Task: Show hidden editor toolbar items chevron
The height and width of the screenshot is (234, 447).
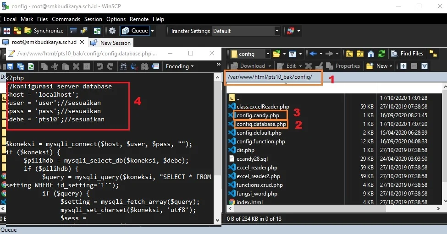Action: [x=218, y=65]
